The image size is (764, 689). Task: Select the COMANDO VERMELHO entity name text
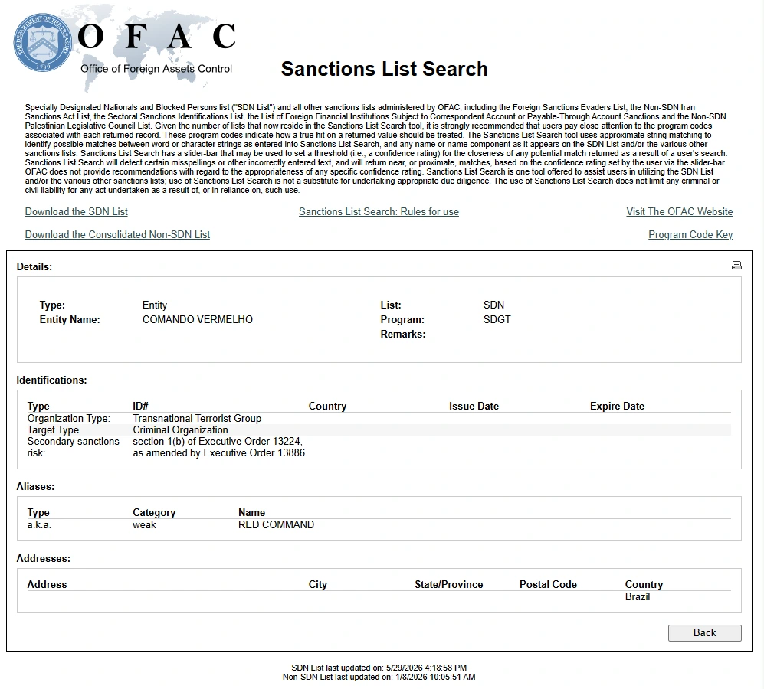click(x=198, y=320)
